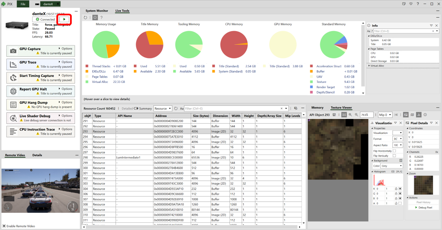Uncheck the G channel histogram checkbox
Viewport: 442px width, 230px height.
400,193
